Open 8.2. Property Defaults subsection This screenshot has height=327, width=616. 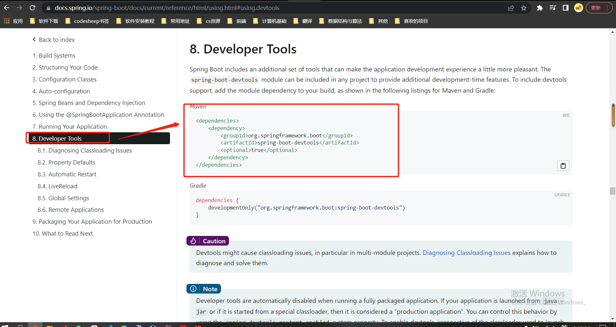(66, 162)
